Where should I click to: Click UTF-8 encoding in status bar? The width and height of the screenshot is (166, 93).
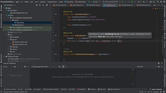[149, 92]
